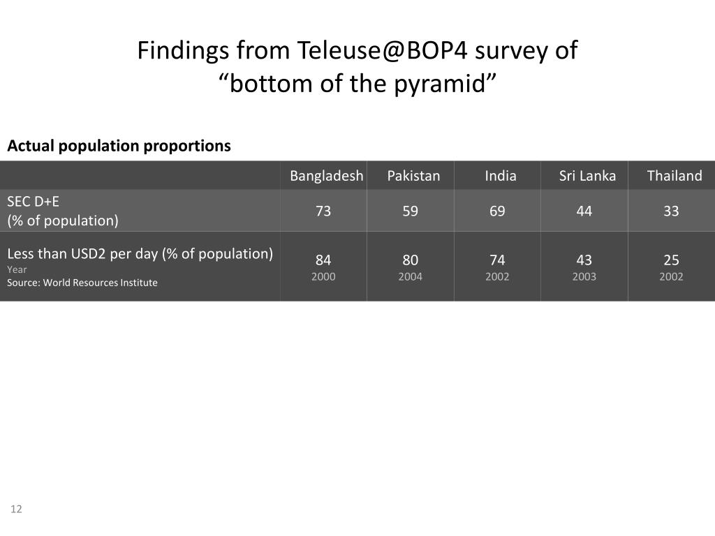Choose the Sri Lanka column header
The height and width of the screenshot is (536, 715).
(587, 176)
